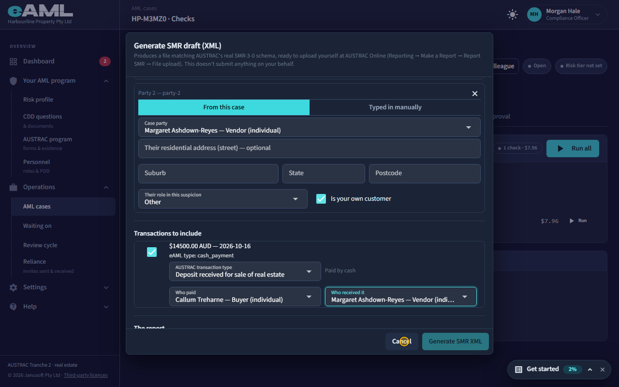Open the red notification badge on Dashboard

tap(105, 61)
